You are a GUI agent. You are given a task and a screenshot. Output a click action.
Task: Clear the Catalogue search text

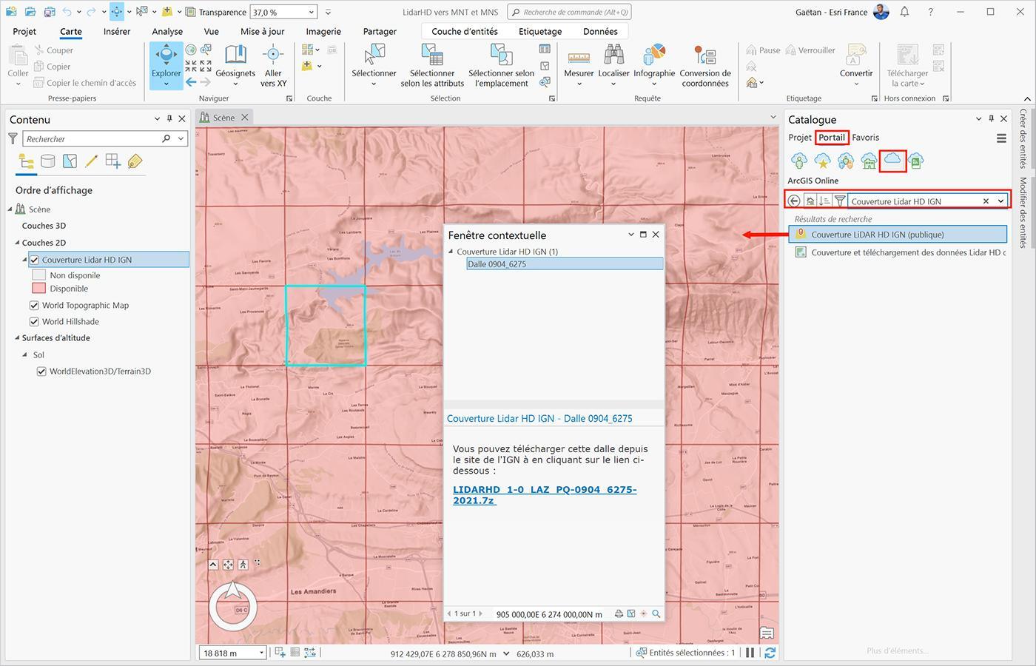986,201
